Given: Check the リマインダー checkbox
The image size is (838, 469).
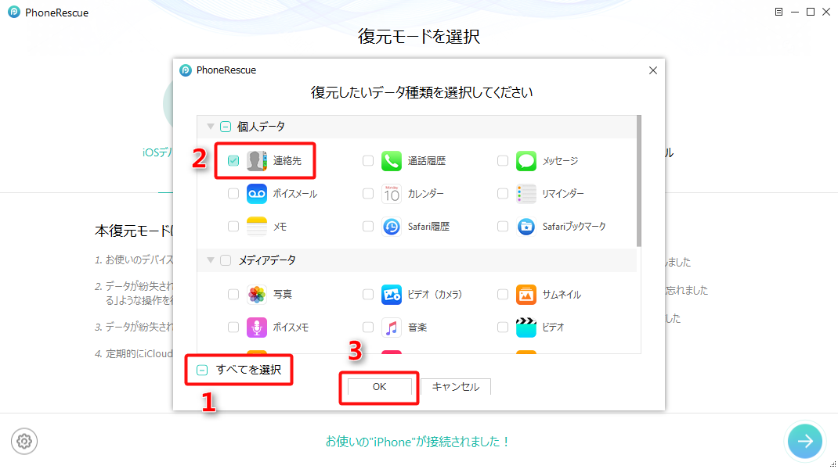Looking at the screenshot, I should (x=502, y=194).
